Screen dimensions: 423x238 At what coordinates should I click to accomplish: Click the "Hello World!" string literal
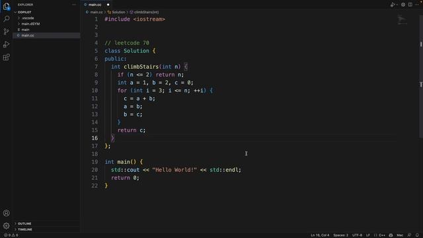tap(174, 170)
